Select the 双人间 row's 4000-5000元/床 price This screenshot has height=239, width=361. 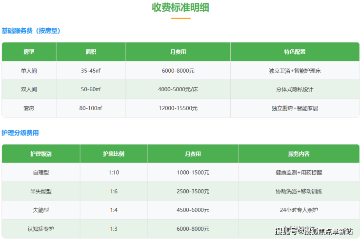(x=178, y=90)
